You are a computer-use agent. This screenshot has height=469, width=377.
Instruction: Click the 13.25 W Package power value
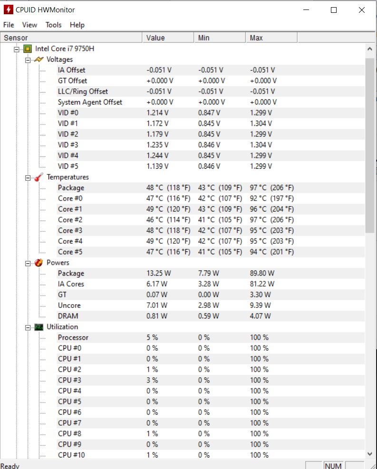(159, 273)
